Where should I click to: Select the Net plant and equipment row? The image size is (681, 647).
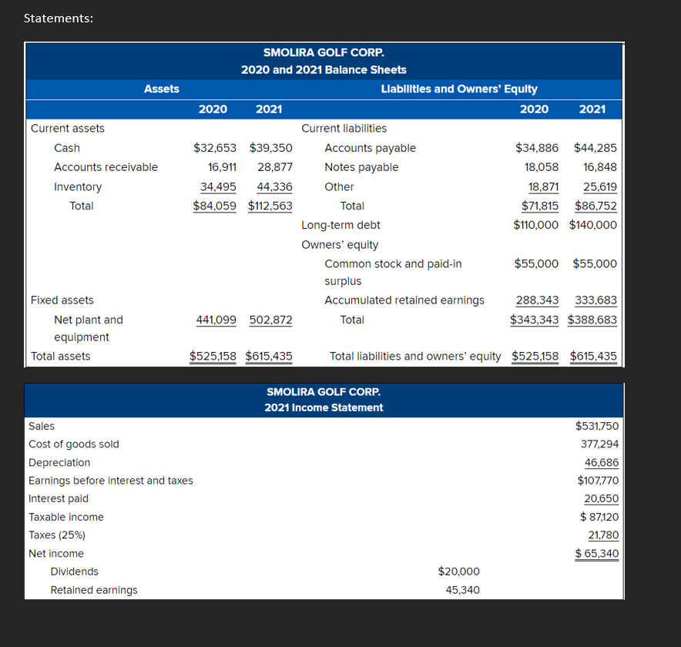point(88,320)
